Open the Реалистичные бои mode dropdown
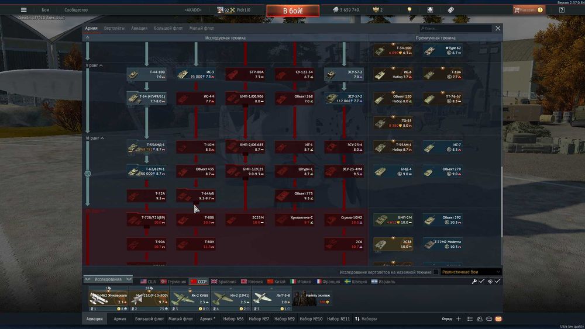 tap(471, 272)
